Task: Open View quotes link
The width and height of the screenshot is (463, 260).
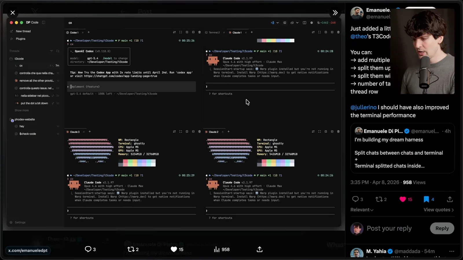Action: [x=439, y=210]
